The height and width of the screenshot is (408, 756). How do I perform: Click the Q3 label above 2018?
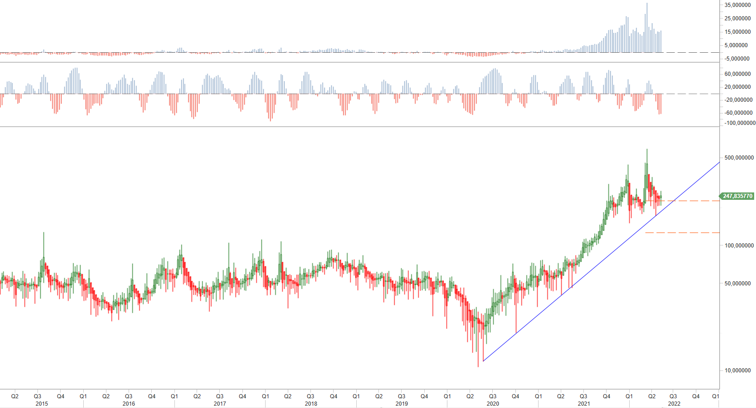pos(310,396)
